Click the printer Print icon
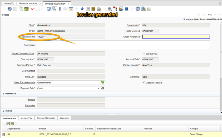Image resolution: width=222 pixels, height=138 pixels. point(99,9)
